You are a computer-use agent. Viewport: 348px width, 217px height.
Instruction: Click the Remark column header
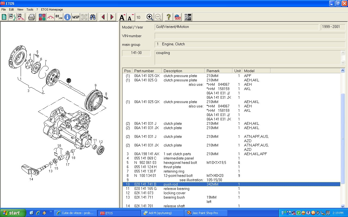point(219,71)
